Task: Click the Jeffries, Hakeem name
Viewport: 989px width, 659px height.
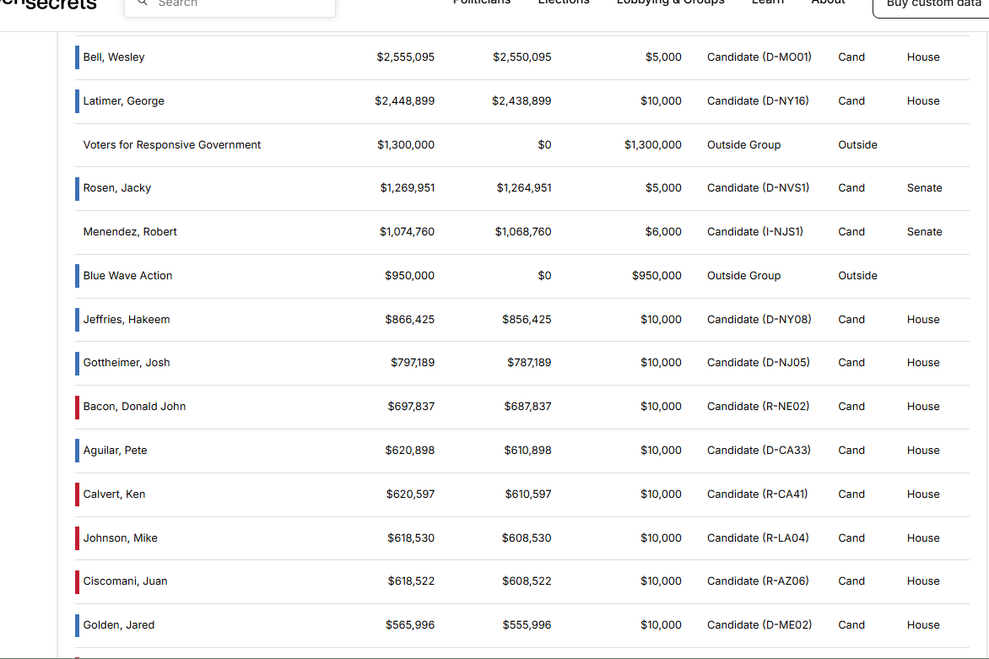Action: click(x=127, y=320)
